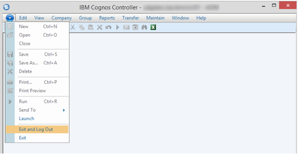Screen dimensions: 298x155
Task: Minimize the IBM Cognos Controller window
Action: (264, 6)
